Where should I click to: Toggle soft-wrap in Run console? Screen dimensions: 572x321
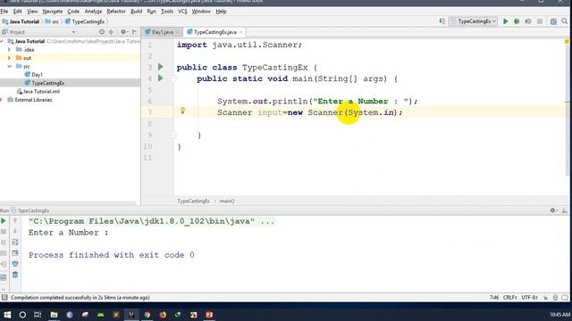click(15, 242)
